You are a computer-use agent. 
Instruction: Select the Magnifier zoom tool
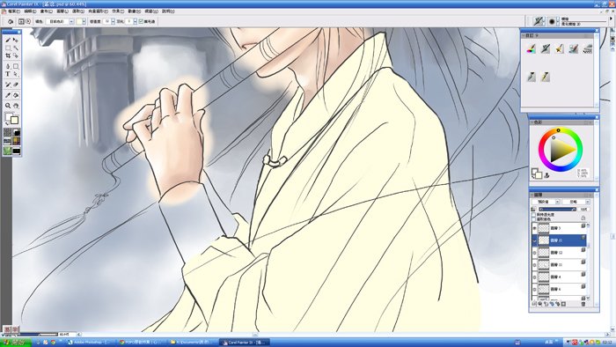click(8, 106)
